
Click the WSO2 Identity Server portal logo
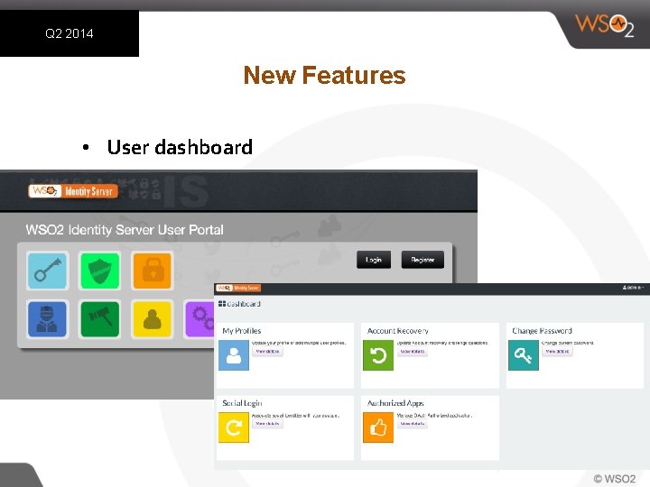[73, 191]
